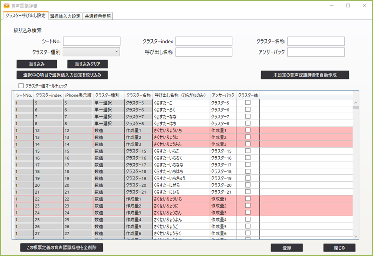This screenshot has height=256, width=373.
Task: Tick クラスター値 checkbox in クラスター15 row
Action: coord(248,151)
